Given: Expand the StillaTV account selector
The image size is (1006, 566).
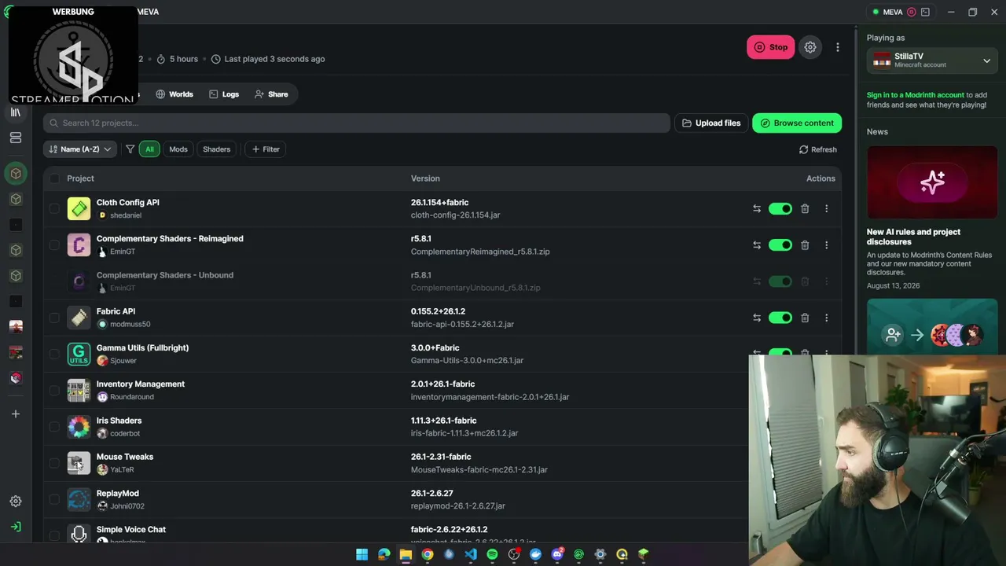Looking at the screenshot, I should click(x=932, y=61).
